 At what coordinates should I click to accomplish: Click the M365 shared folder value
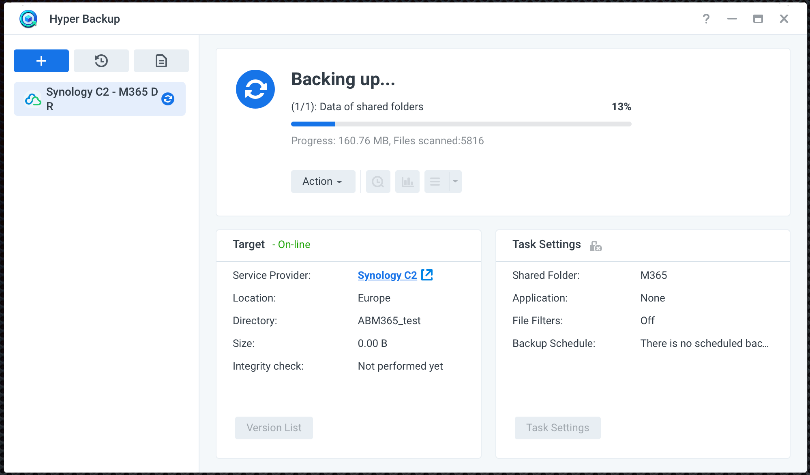(654, 275)
